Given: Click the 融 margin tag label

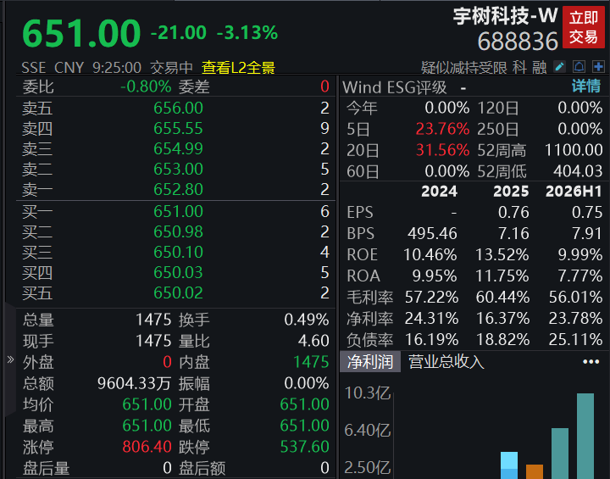Looking at the screenshot, I should 539,68.
